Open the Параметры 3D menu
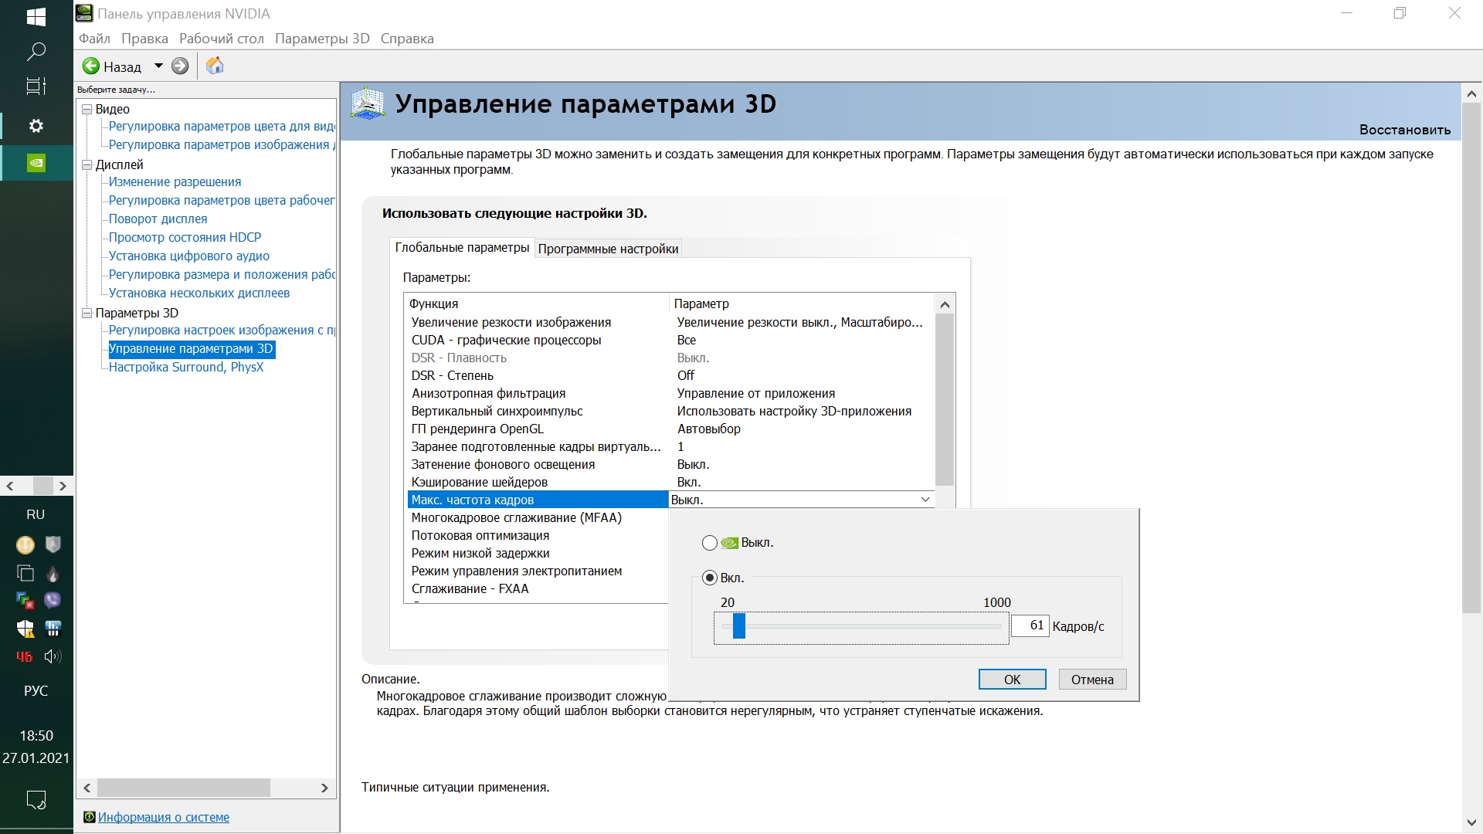The image size is (1483, 834). 322,39
